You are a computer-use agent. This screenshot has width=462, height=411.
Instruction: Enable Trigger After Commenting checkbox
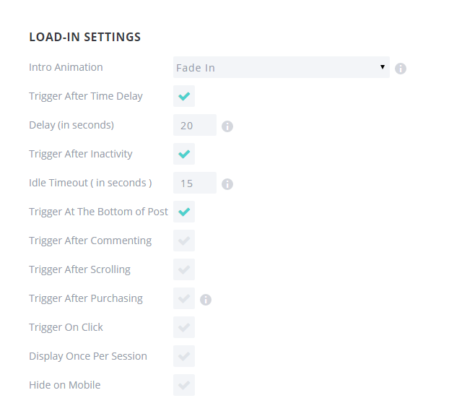tap(184, 241)
